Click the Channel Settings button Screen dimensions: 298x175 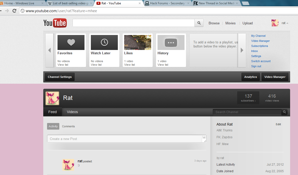tap(60, 77)
